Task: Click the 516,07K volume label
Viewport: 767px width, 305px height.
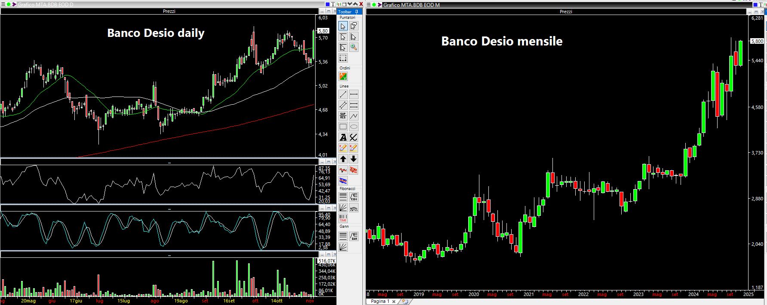Action: pos(326,261)
